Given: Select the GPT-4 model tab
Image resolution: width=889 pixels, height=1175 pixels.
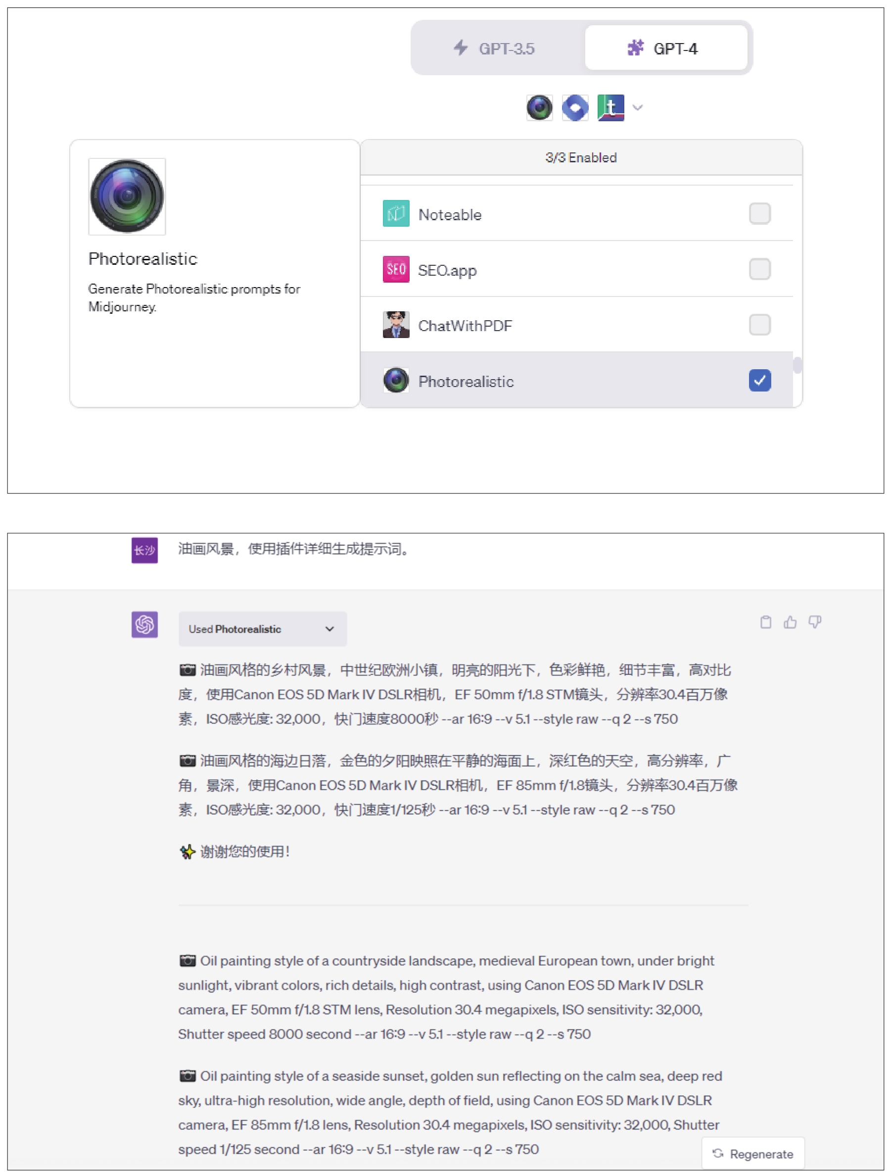Looking at the screenshot, I should (x=666, y=48).
